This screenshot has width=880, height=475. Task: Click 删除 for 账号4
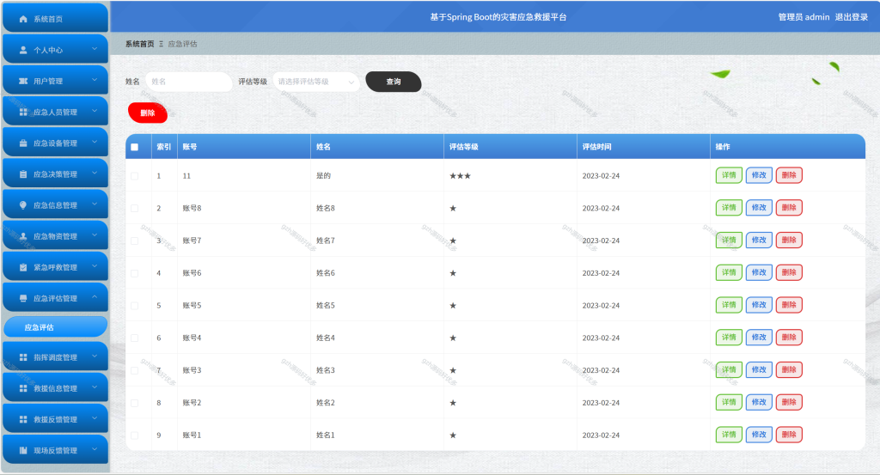click(789, 338)
